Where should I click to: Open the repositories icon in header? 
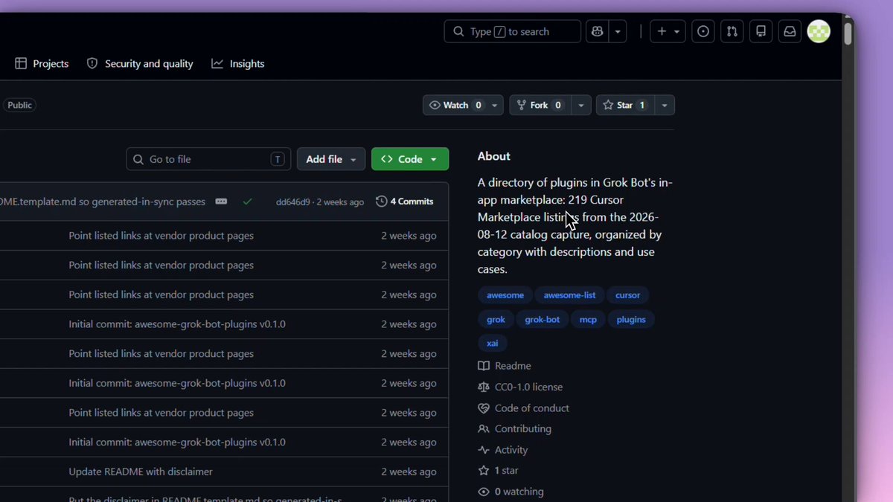tap(761, 31)
